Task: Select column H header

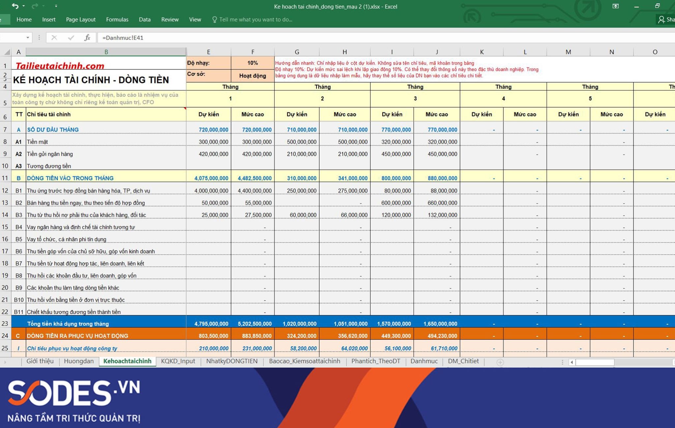Action: pos(344,52)
